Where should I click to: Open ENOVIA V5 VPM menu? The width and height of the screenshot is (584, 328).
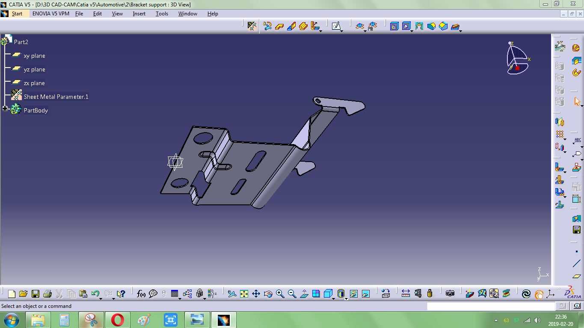50,14
